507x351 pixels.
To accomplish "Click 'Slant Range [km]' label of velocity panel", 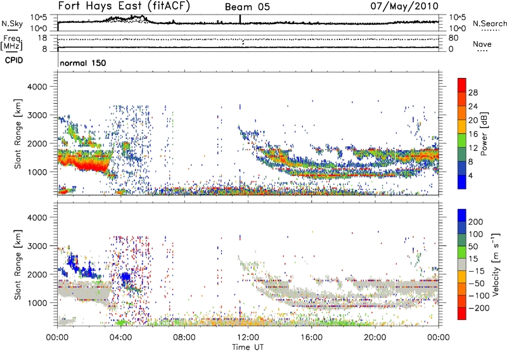I will coord(18,264).
